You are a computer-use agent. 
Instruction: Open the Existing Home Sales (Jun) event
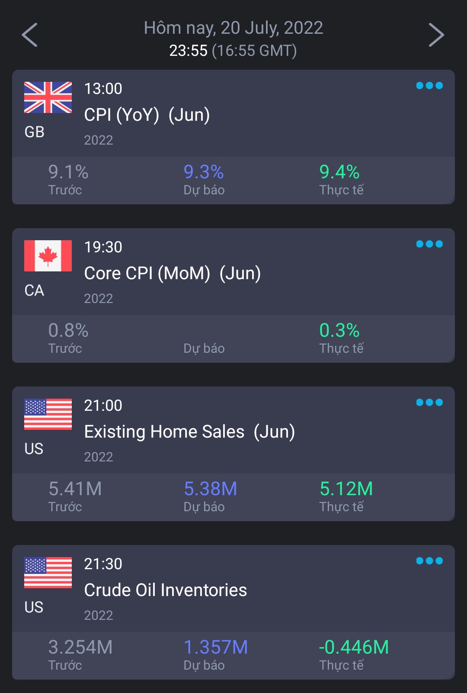(189, 432)
